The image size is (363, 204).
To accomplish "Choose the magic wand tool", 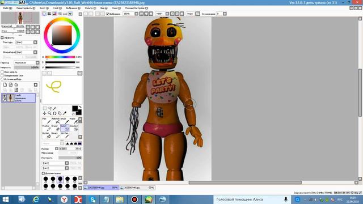I will click(54, 108).
